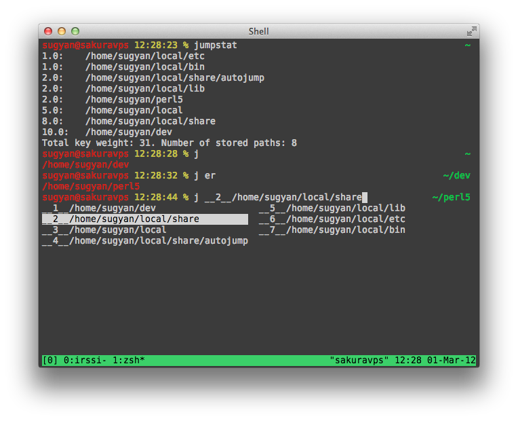The height and width of the screenshot is (421, 518).
Task: Select completion '__5__/home/sugyan/local/lib'
Action: pyautogui.click(x=332, y=208)
